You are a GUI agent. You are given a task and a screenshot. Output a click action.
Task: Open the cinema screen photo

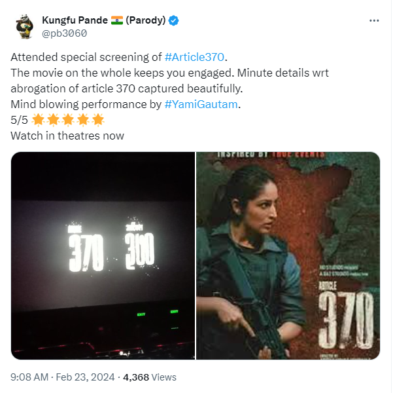[x=103, y=255]
